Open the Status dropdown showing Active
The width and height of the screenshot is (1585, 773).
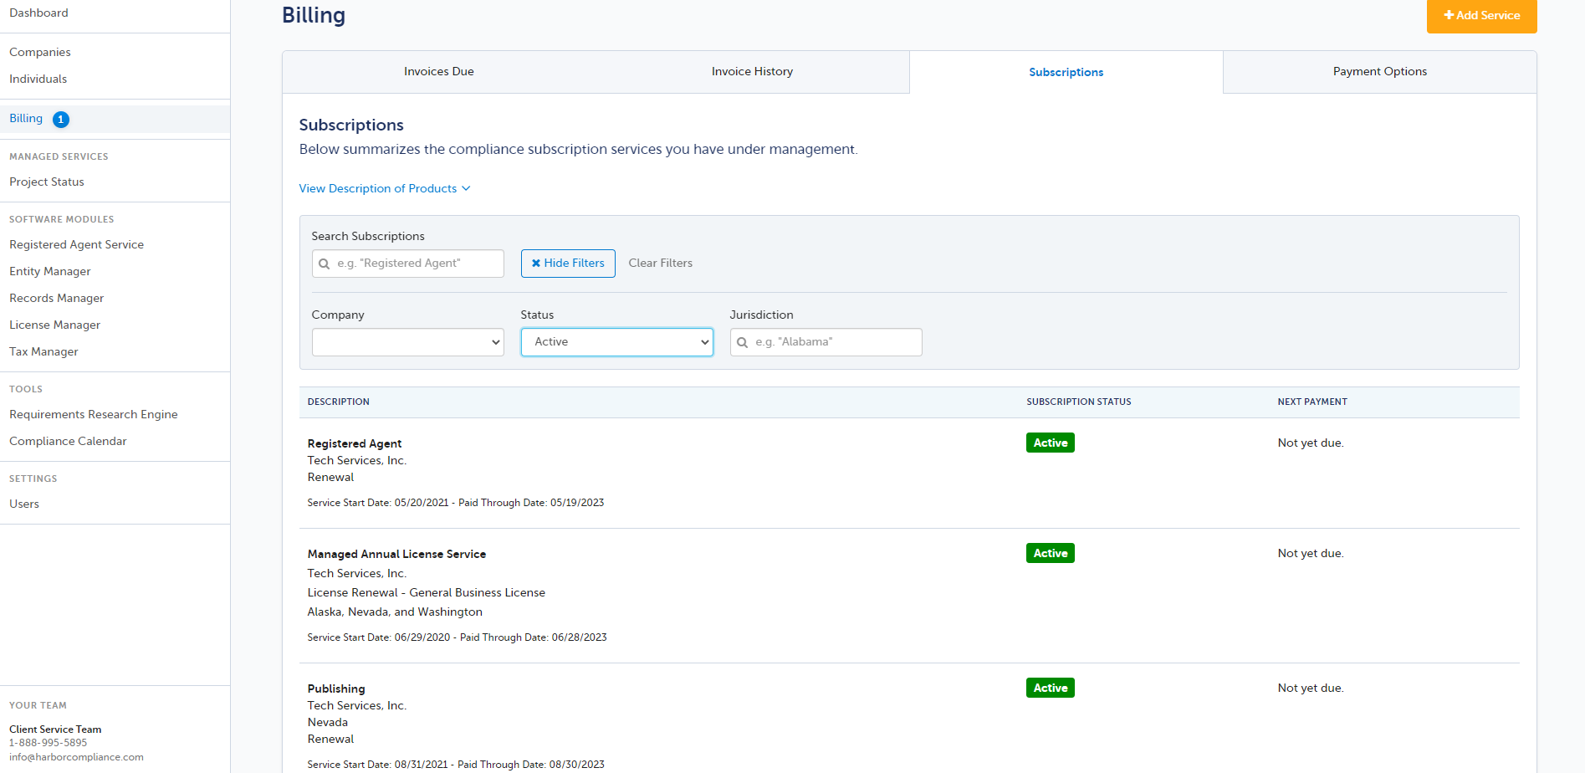pos(616,342)
